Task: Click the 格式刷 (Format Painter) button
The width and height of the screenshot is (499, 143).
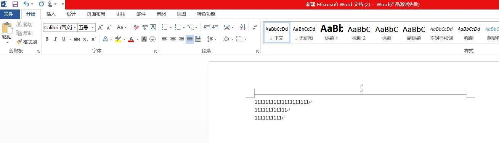Action: [27, 42]
